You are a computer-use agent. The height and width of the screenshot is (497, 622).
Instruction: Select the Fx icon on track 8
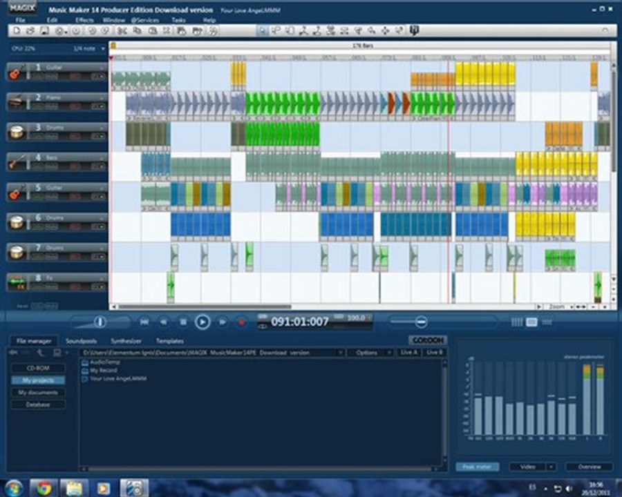tap(17, 282)
